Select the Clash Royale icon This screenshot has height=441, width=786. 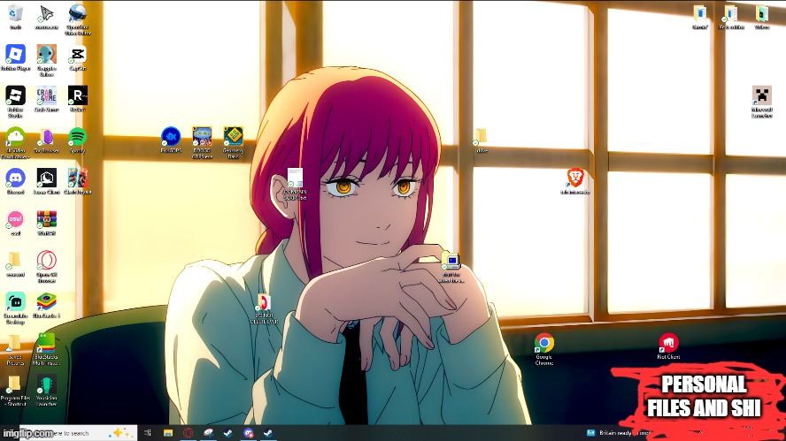pos(78,181)
